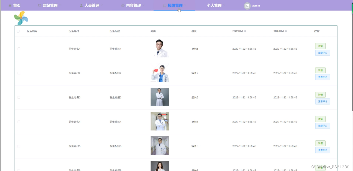Check the checkbox for 医生姓名3 row
This screenshot has height=171, width=353.
19,97
